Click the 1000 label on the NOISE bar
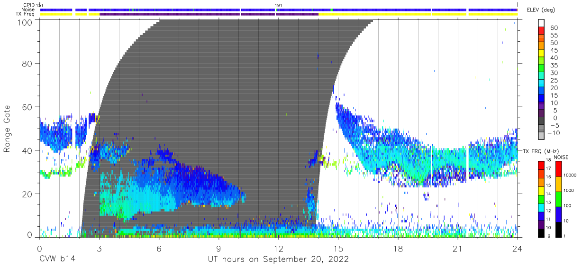The height and width of the screenshot is (269, 582). tap(569, 190)
